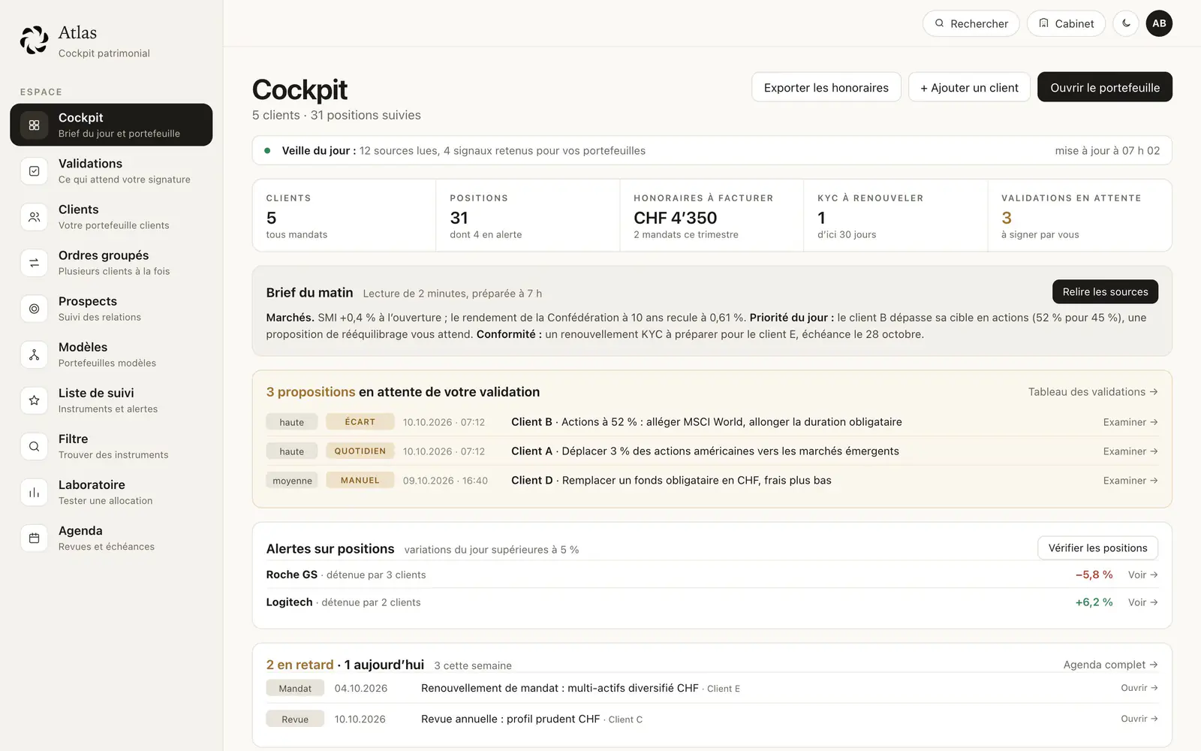
Task: Open Liste de suivi via the star icon
Action: coord(34,400)
